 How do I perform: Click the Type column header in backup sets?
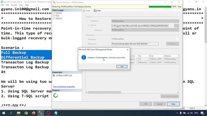pos(142,56)
